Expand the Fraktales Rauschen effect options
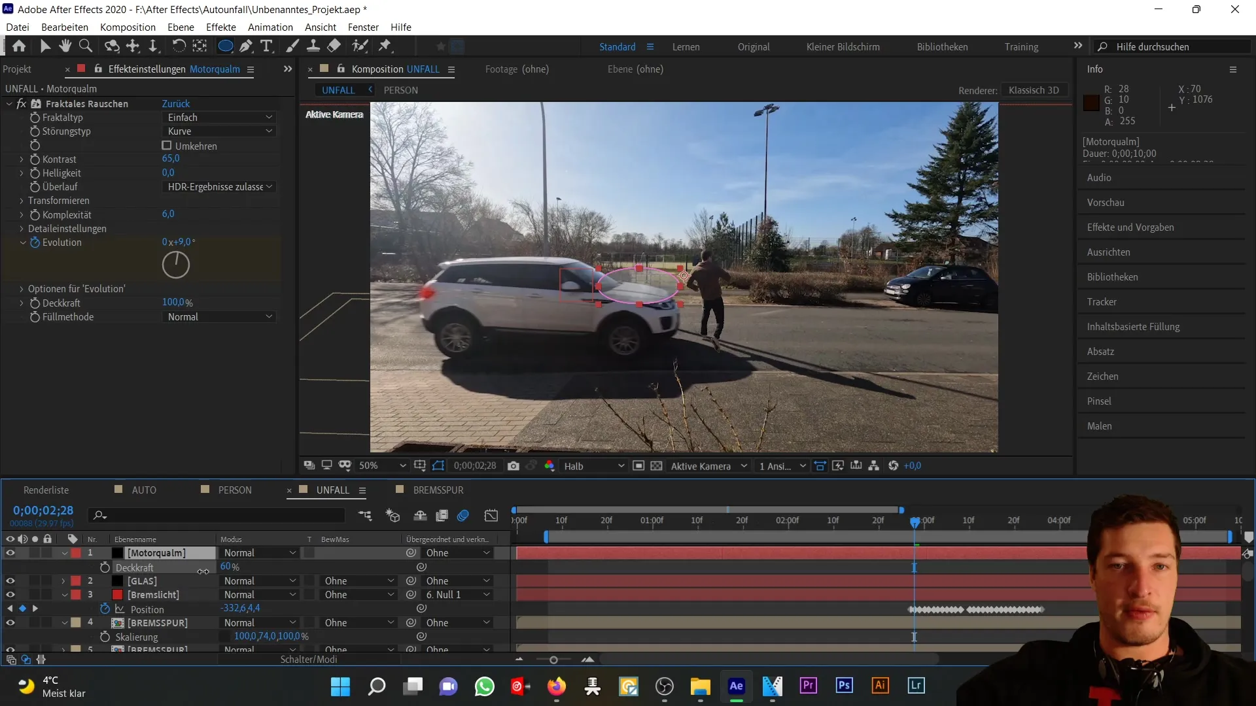 [x=9, y=103]
